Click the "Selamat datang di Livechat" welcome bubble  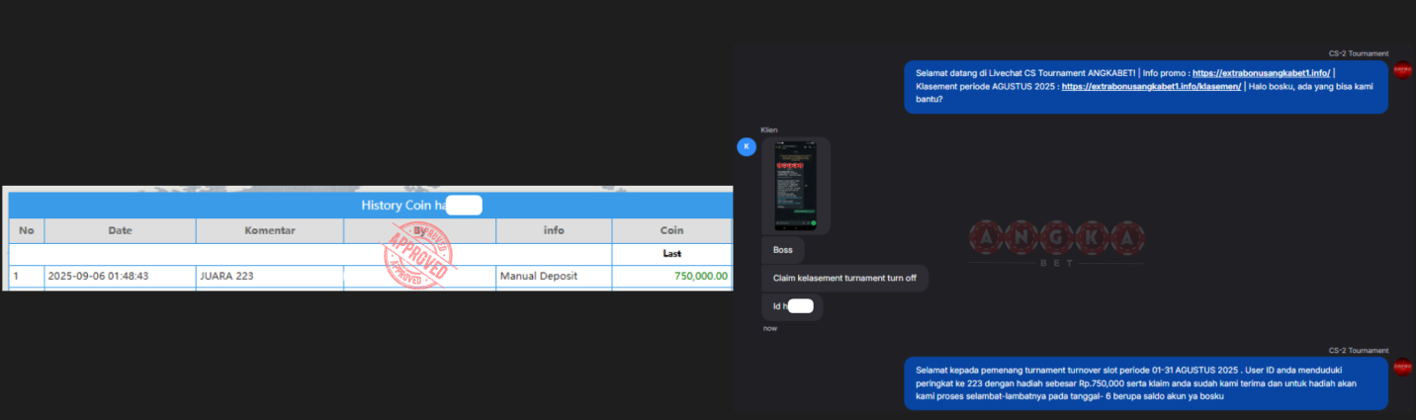point(1146,87)
